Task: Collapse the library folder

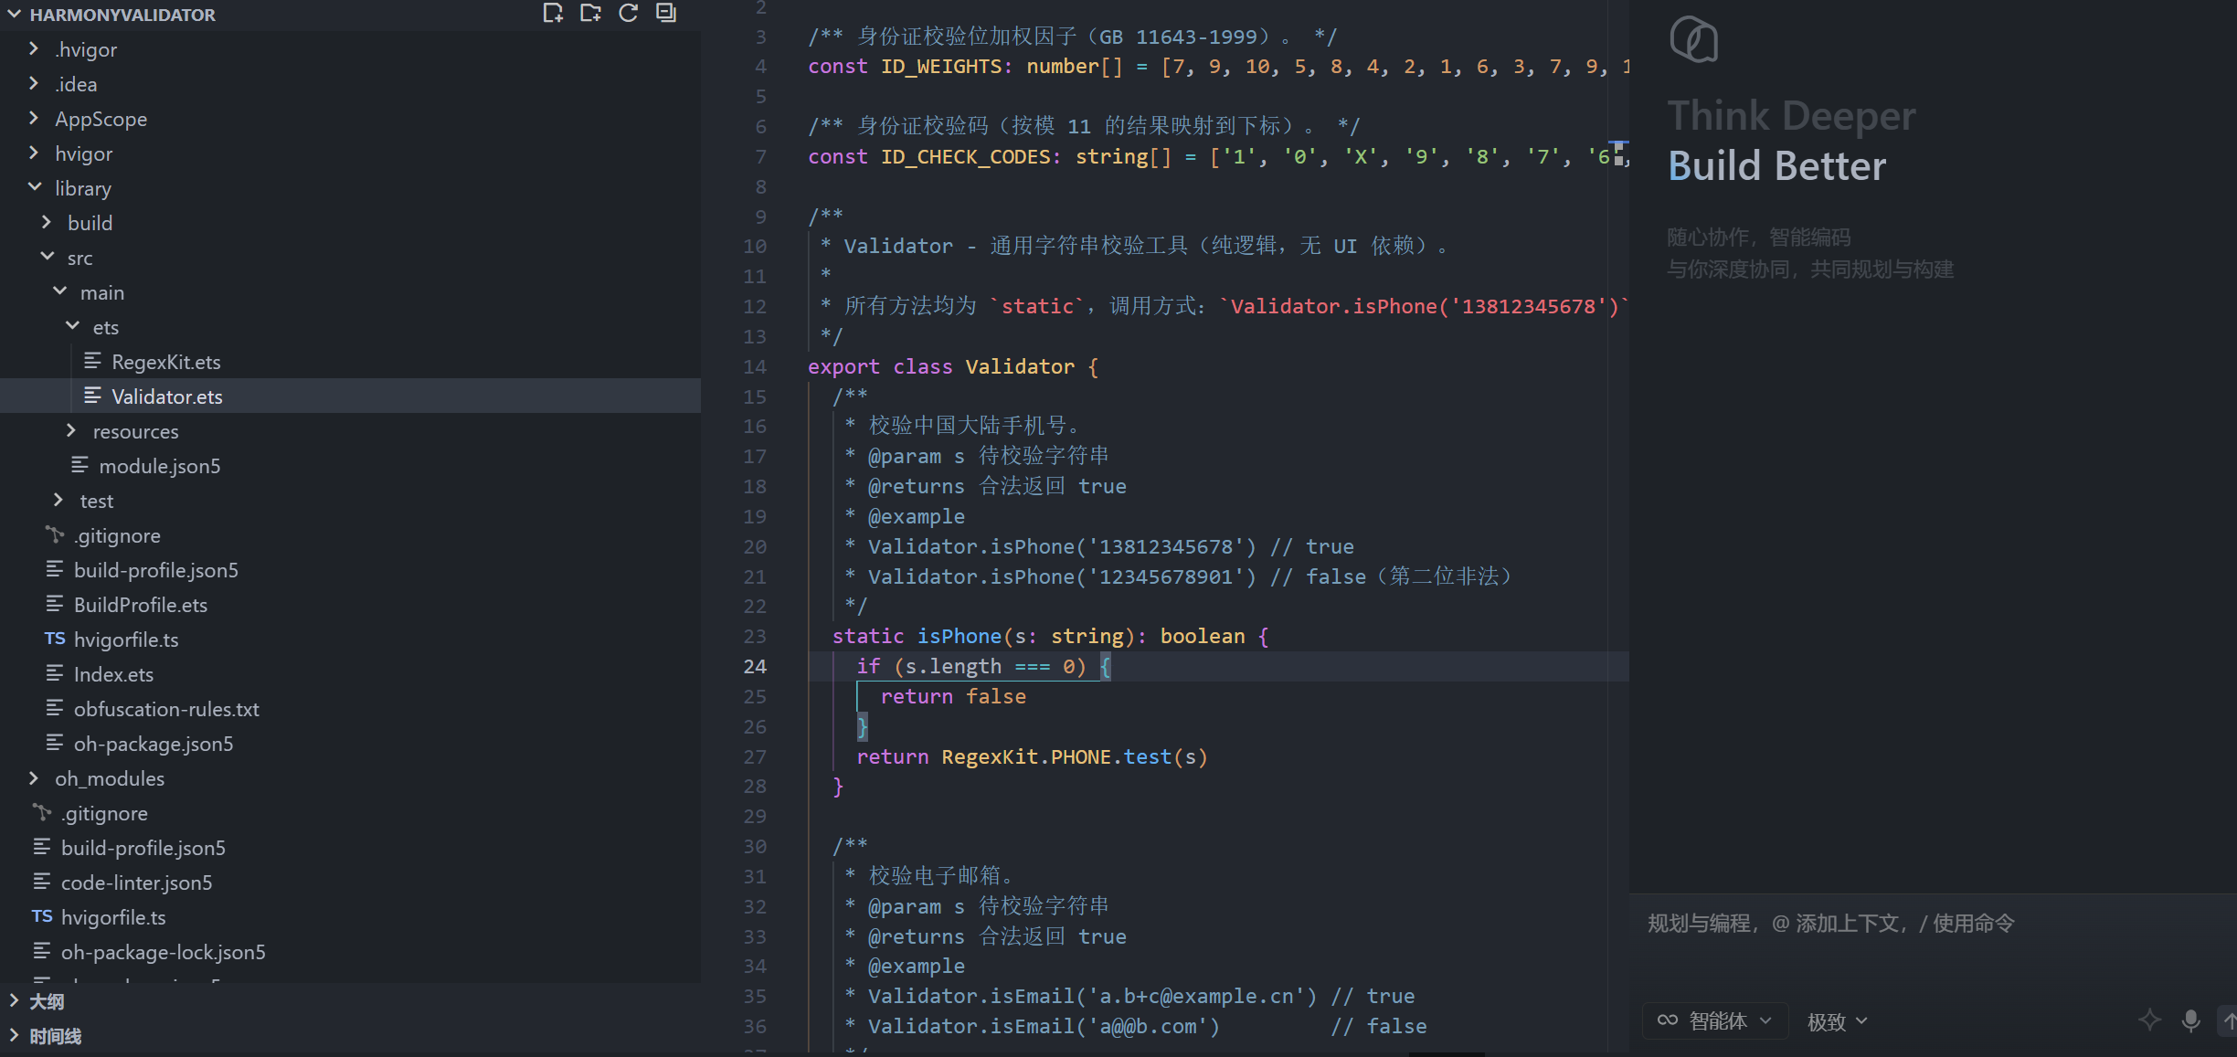Action: pyautogui.click(x=83, y=188)
